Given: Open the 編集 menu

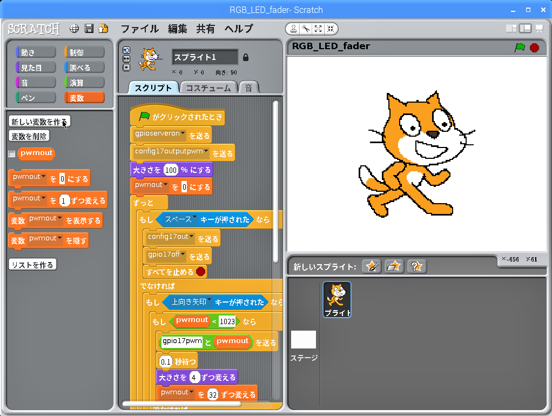Looking at the screenshot, I should (177, 29).
